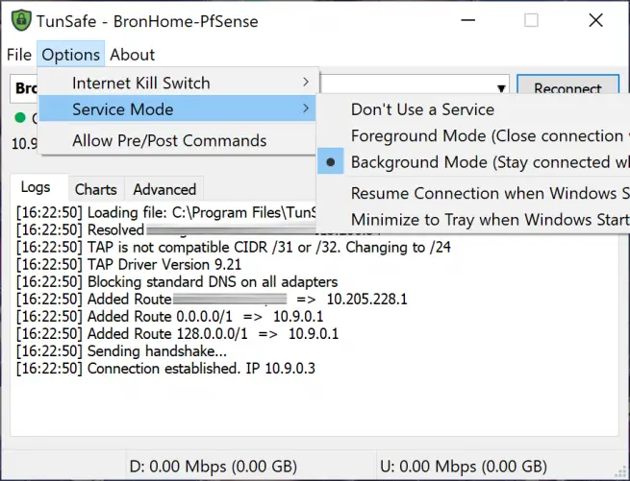The image size is (630, 481).
Task: Enable Allow Pre/Post Commands
Action: tap(168, 140)
